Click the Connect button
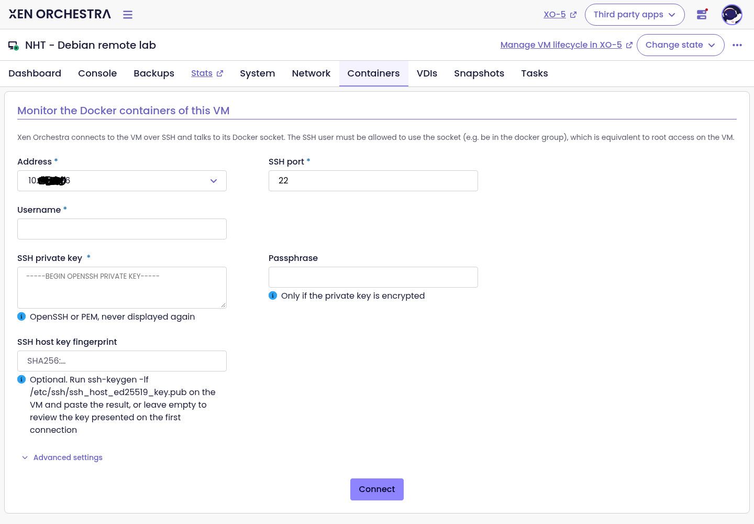Image resolution: width=754 pixels, height=524 pixels. 377,489
